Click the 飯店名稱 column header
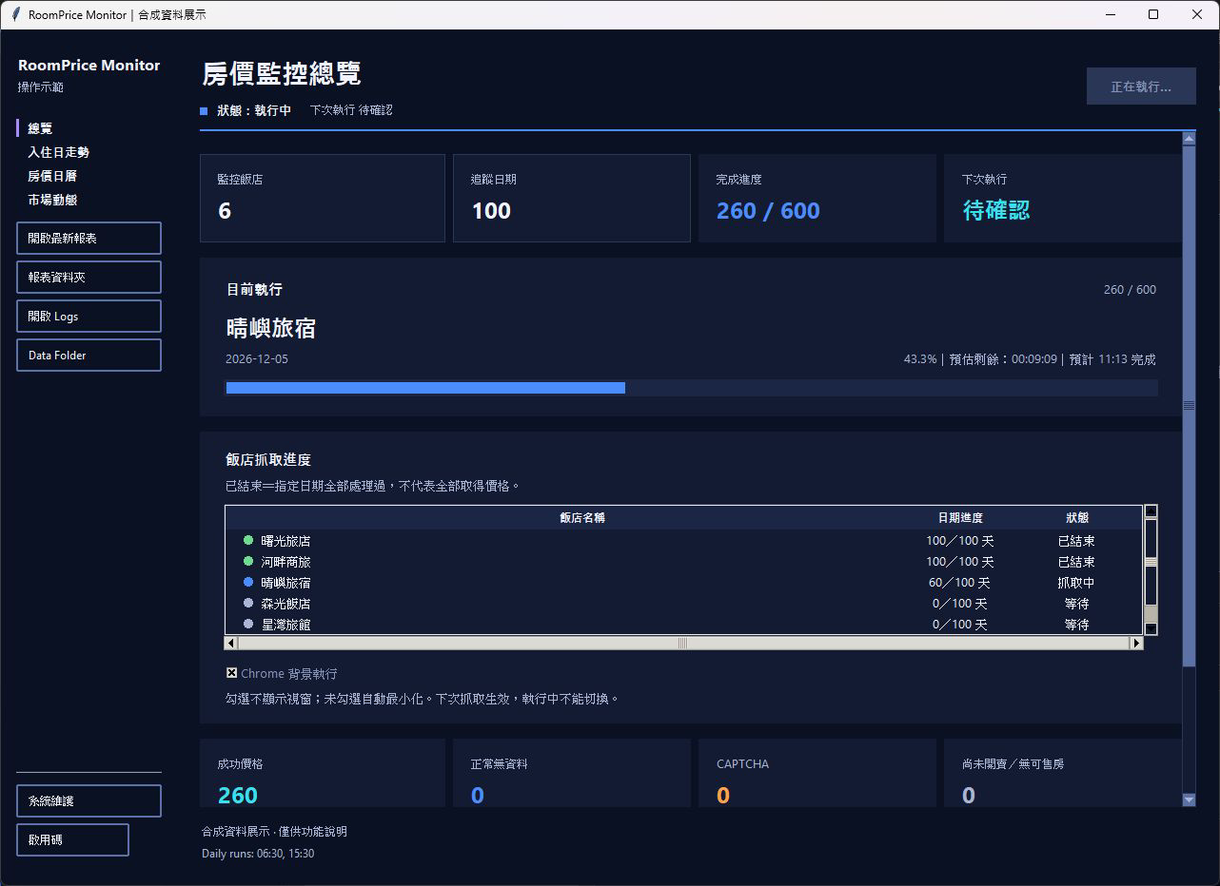 click(x=582, y=518)
